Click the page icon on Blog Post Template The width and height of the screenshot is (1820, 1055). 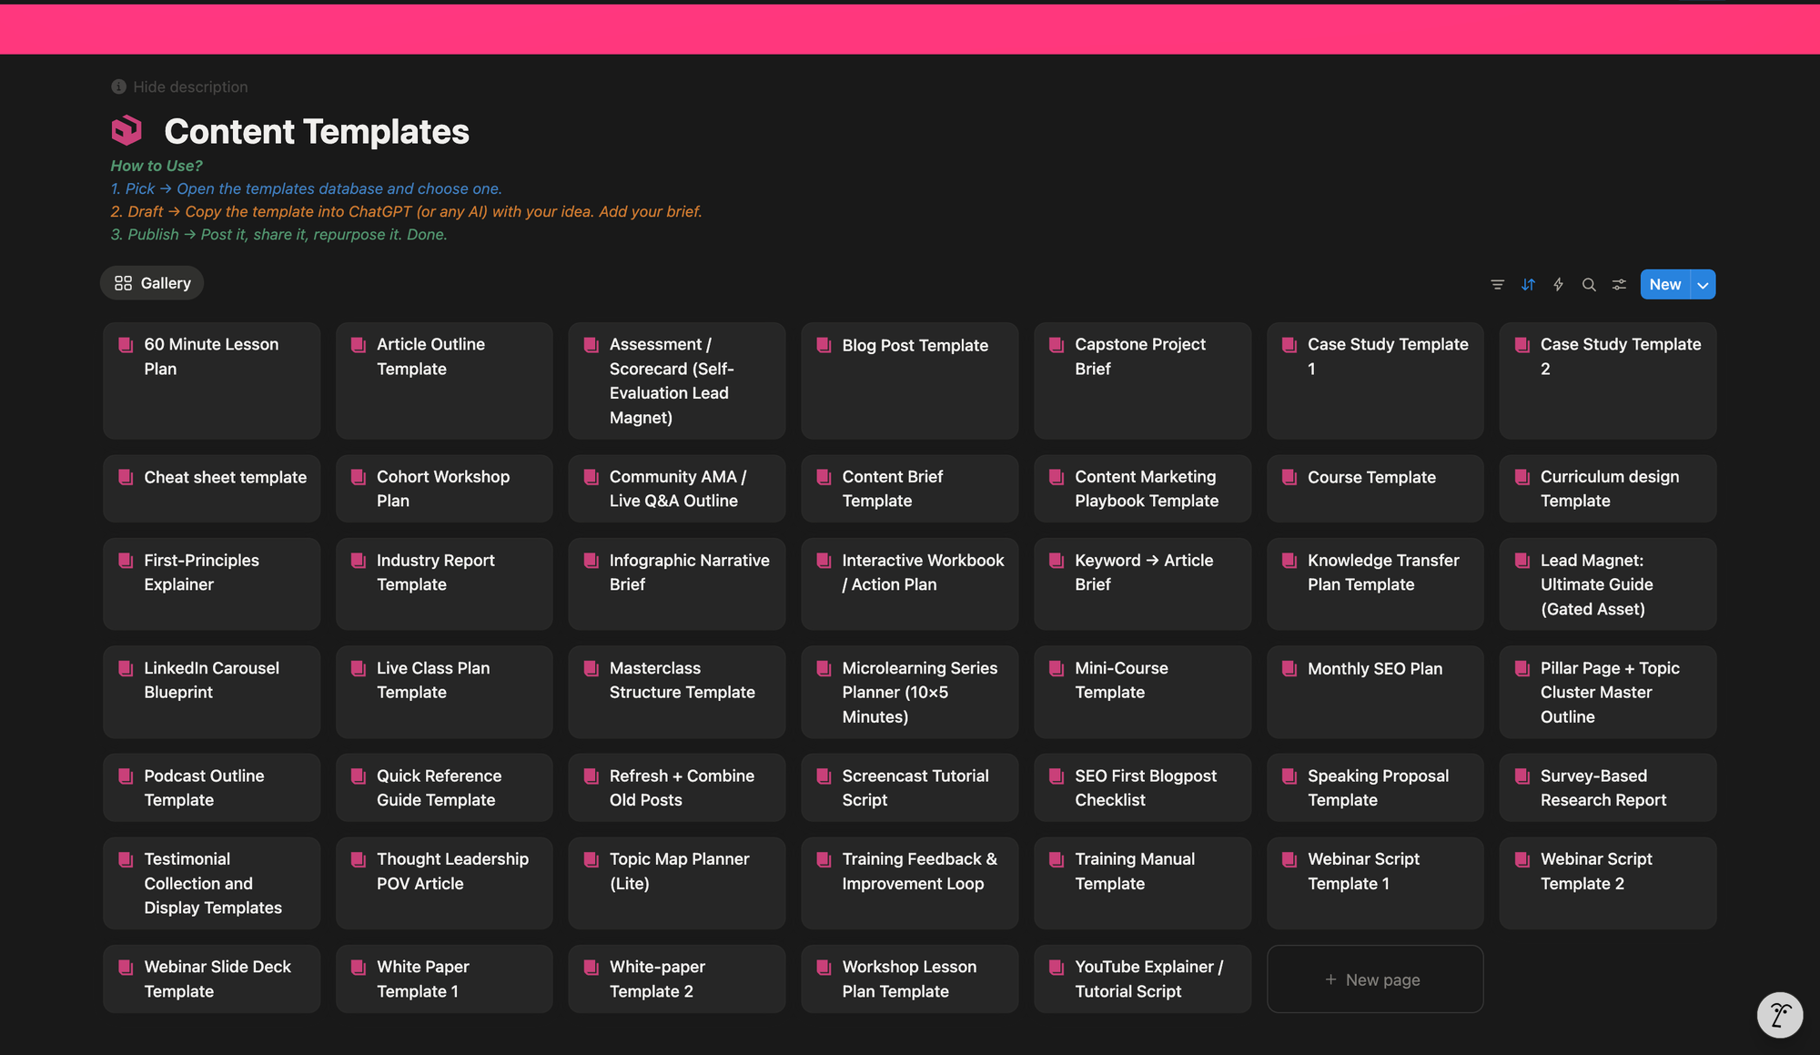point(824,345)
